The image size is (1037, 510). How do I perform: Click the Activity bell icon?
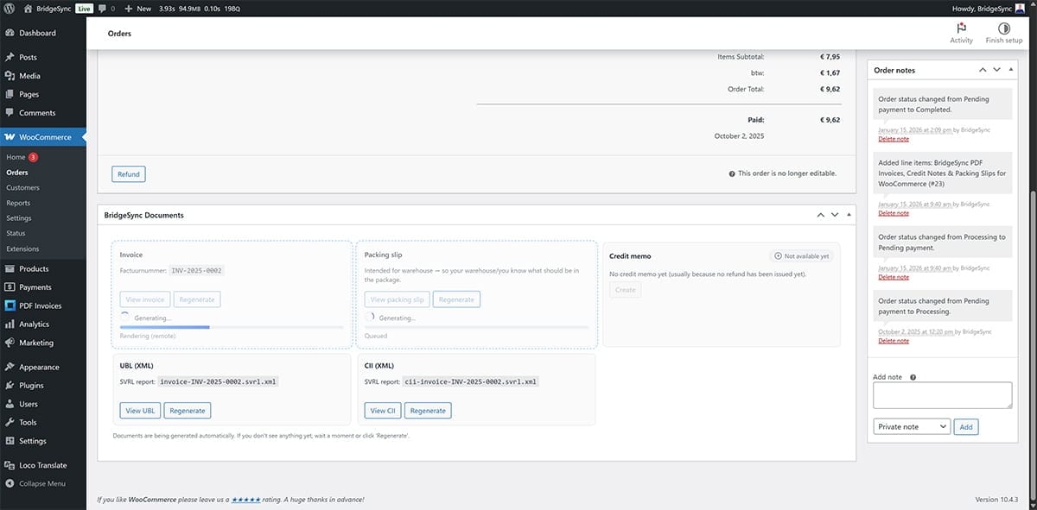(x=961, y=28)
